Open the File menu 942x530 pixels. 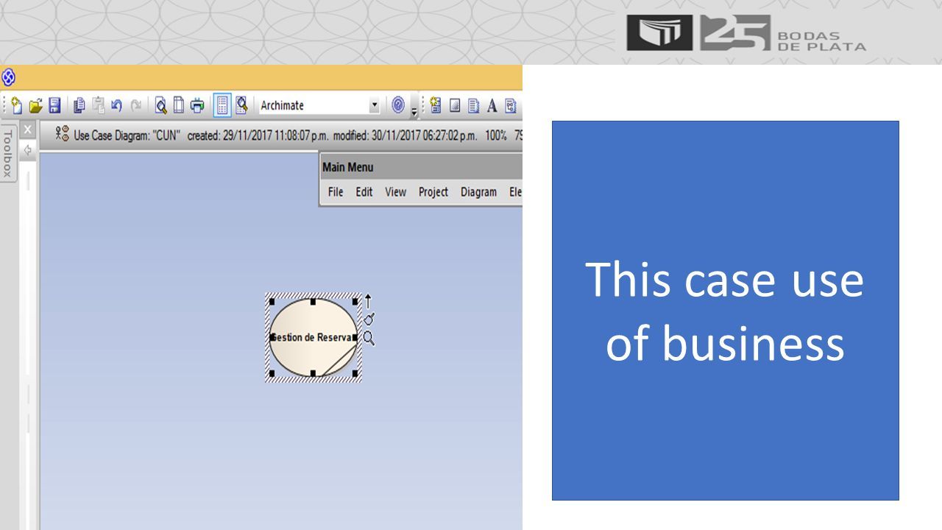336,192
